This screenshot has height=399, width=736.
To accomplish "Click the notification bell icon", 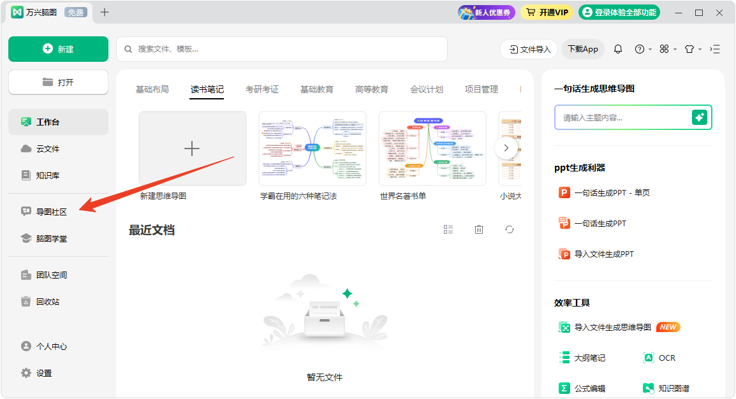I will pos(617,49).
